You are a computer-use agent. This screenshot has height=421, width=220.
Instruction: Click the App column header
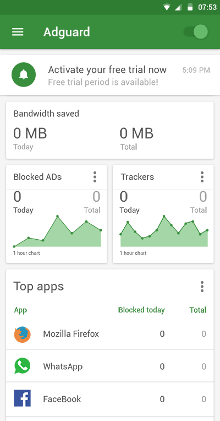coord(20,310)
